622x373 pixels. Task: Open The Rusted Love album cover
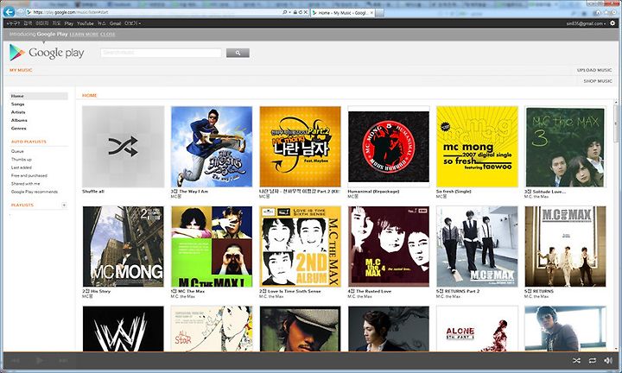[389, 246]
